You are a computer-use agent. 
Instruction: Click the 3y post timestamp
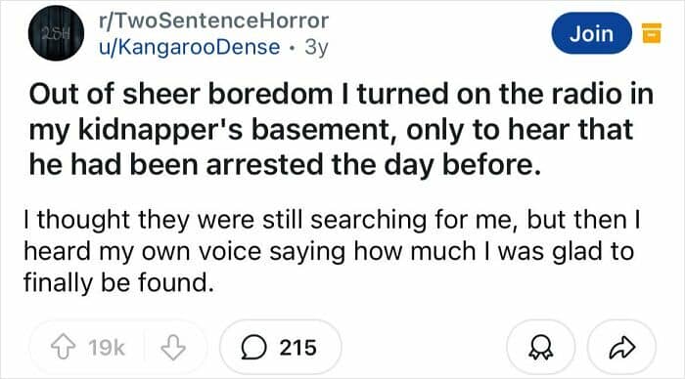(x=316, y=47)
